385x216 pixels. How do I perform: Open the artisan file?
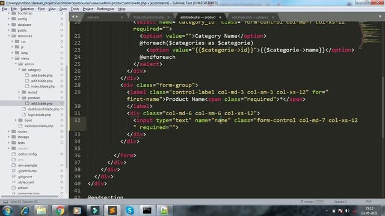[22, 188]
